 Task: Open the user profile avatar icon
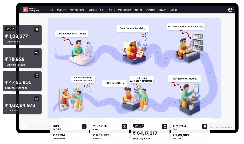[230, 10]
